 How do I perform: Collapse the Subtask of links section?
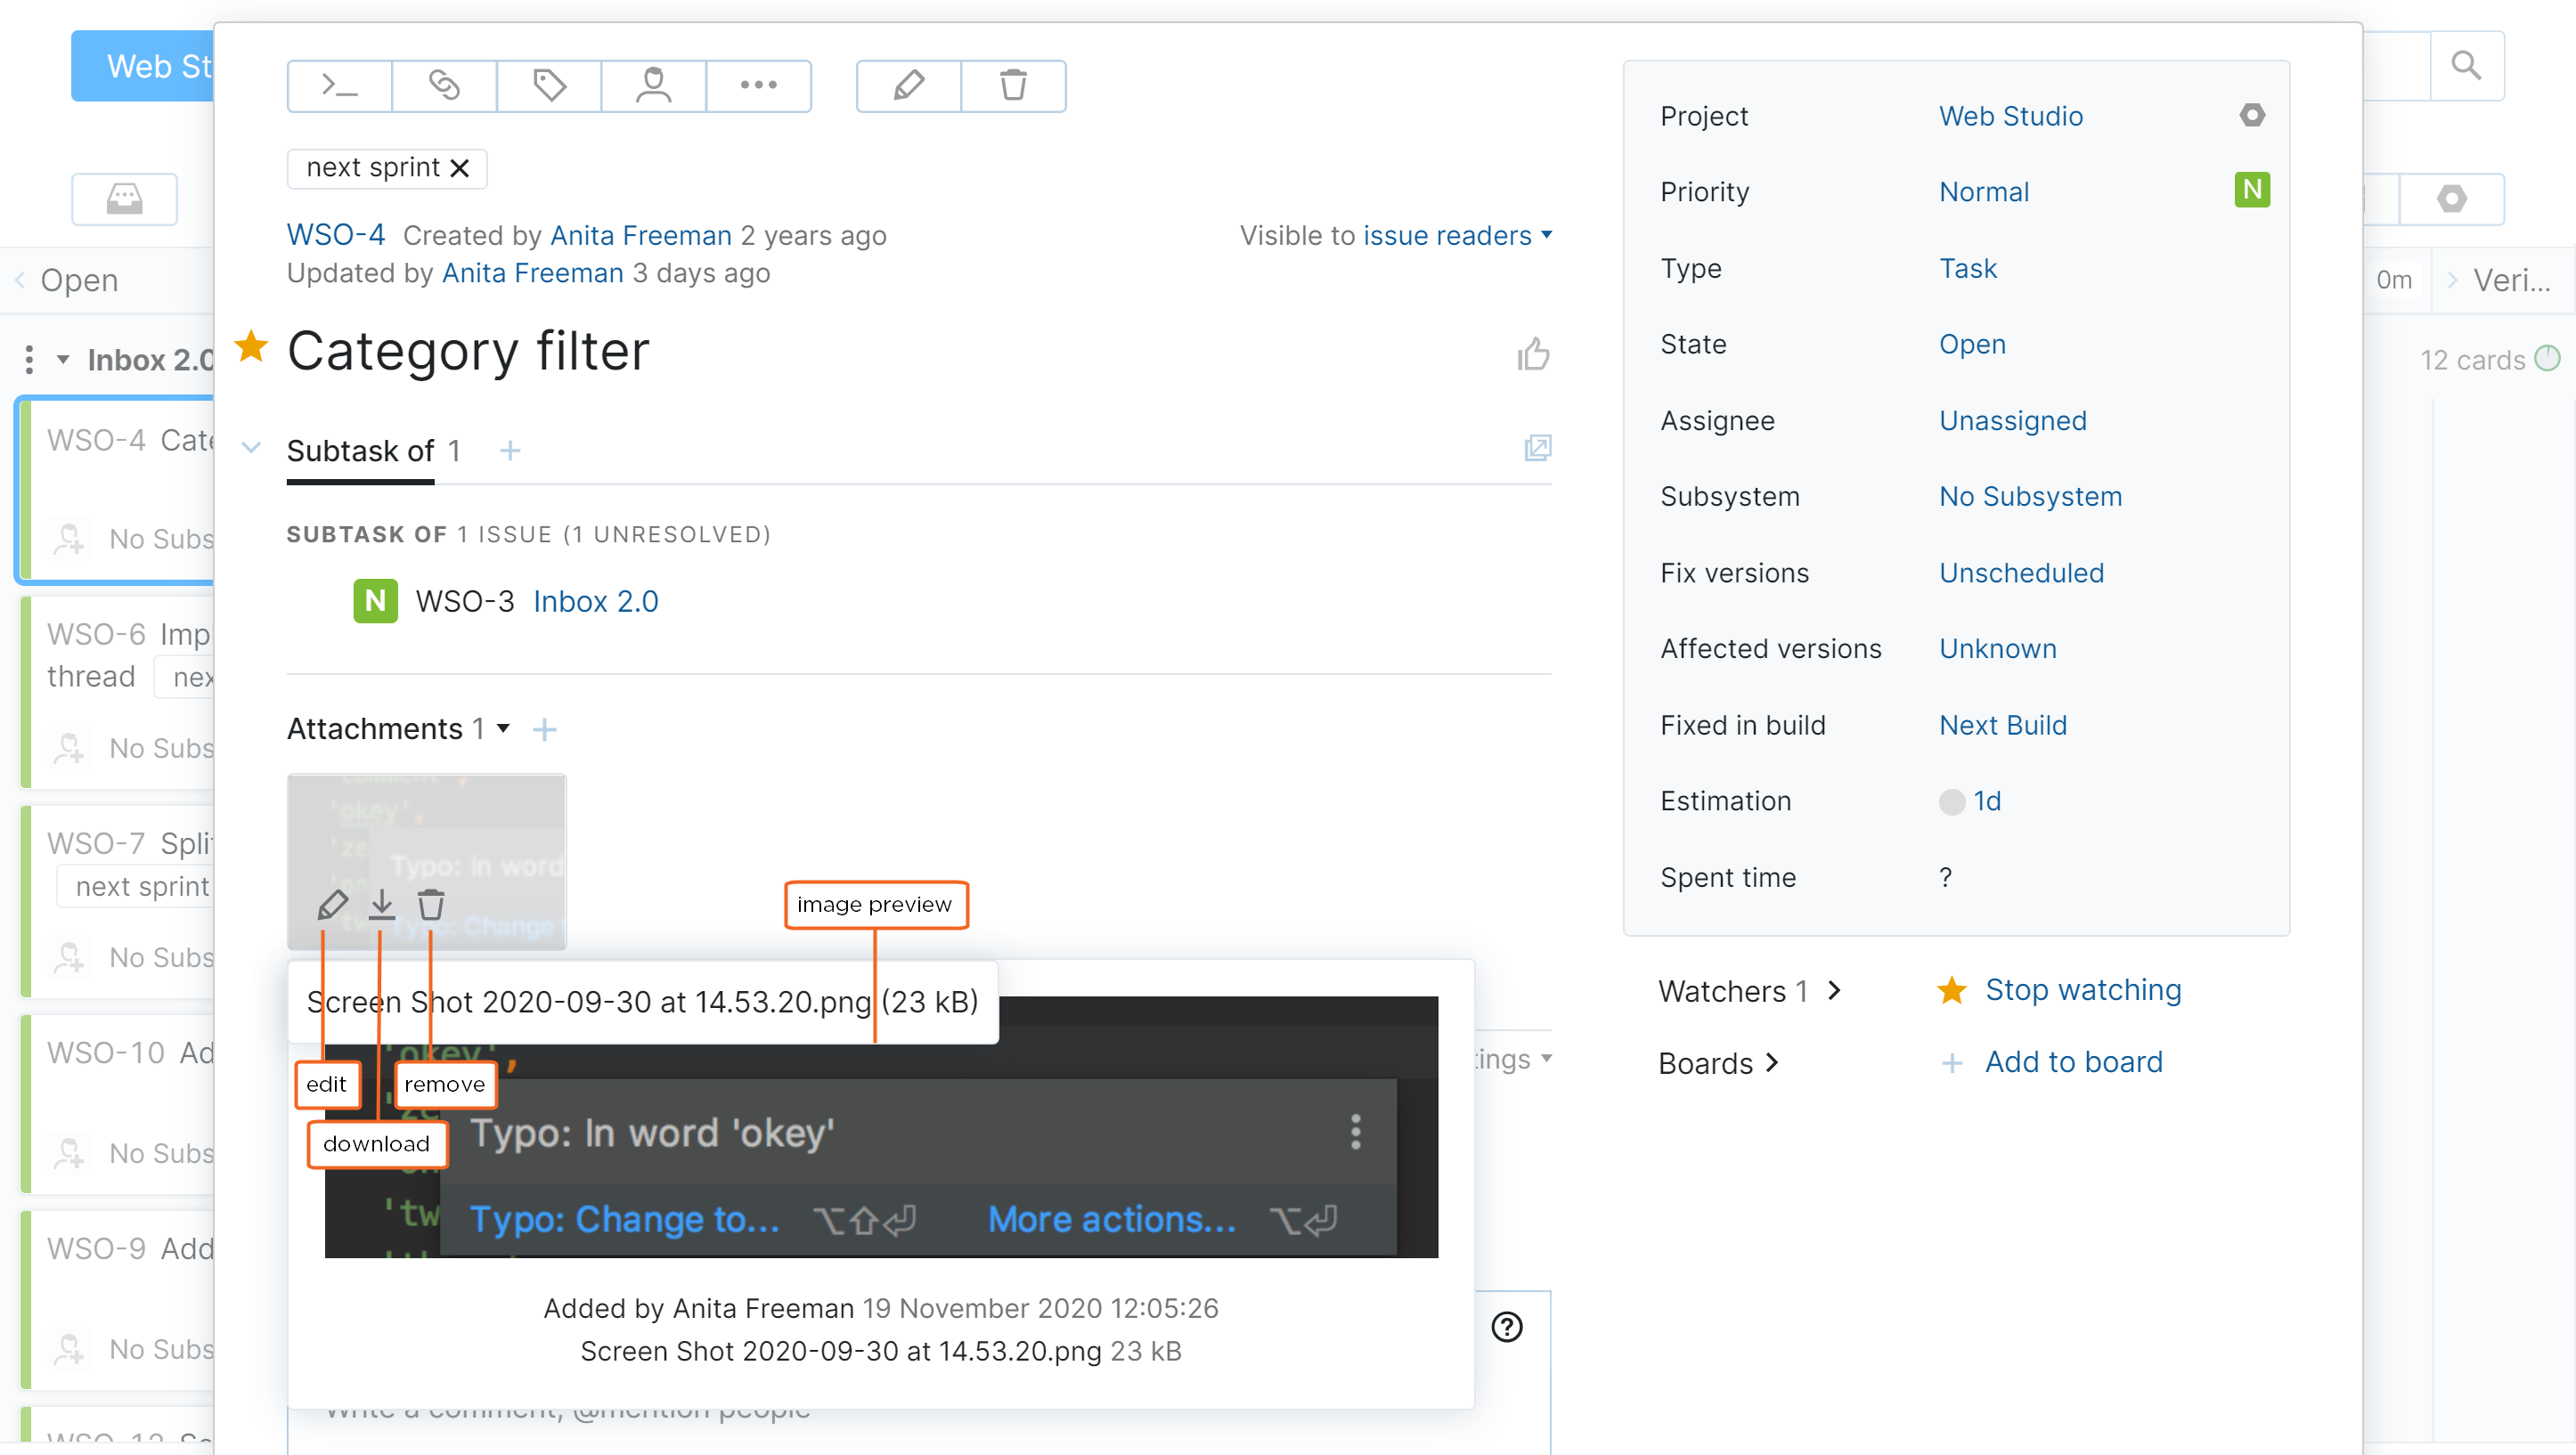pos(252,448)
